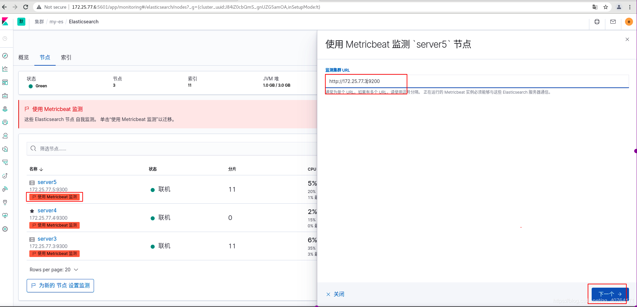Click 为新的 节点 设置监测 button
This screenshot has height=307, width=637.
(60, 286)
